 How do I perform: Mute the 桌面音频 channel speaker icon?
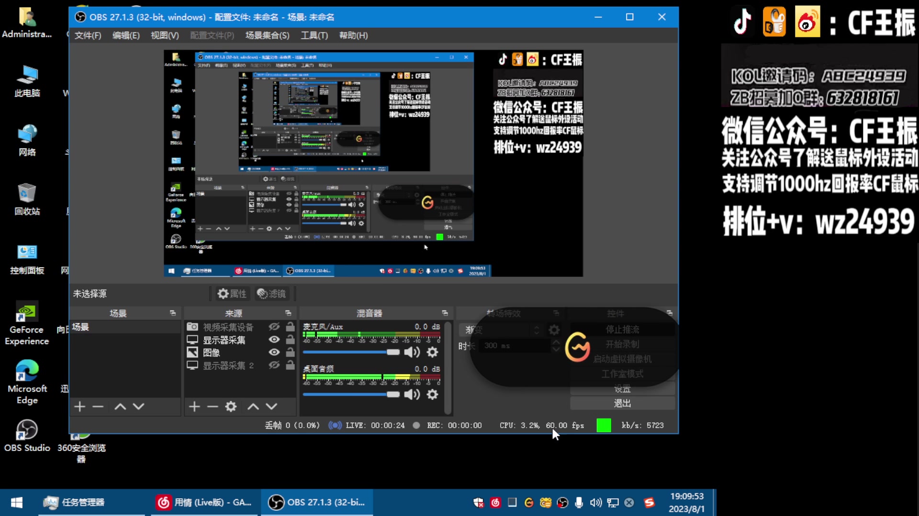(x=412, y=394)
